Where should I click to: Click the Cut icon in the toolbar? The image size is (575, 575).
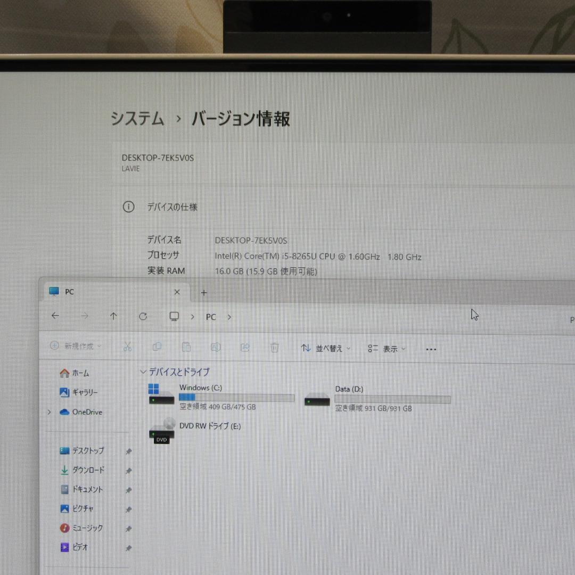click(128, 348)
